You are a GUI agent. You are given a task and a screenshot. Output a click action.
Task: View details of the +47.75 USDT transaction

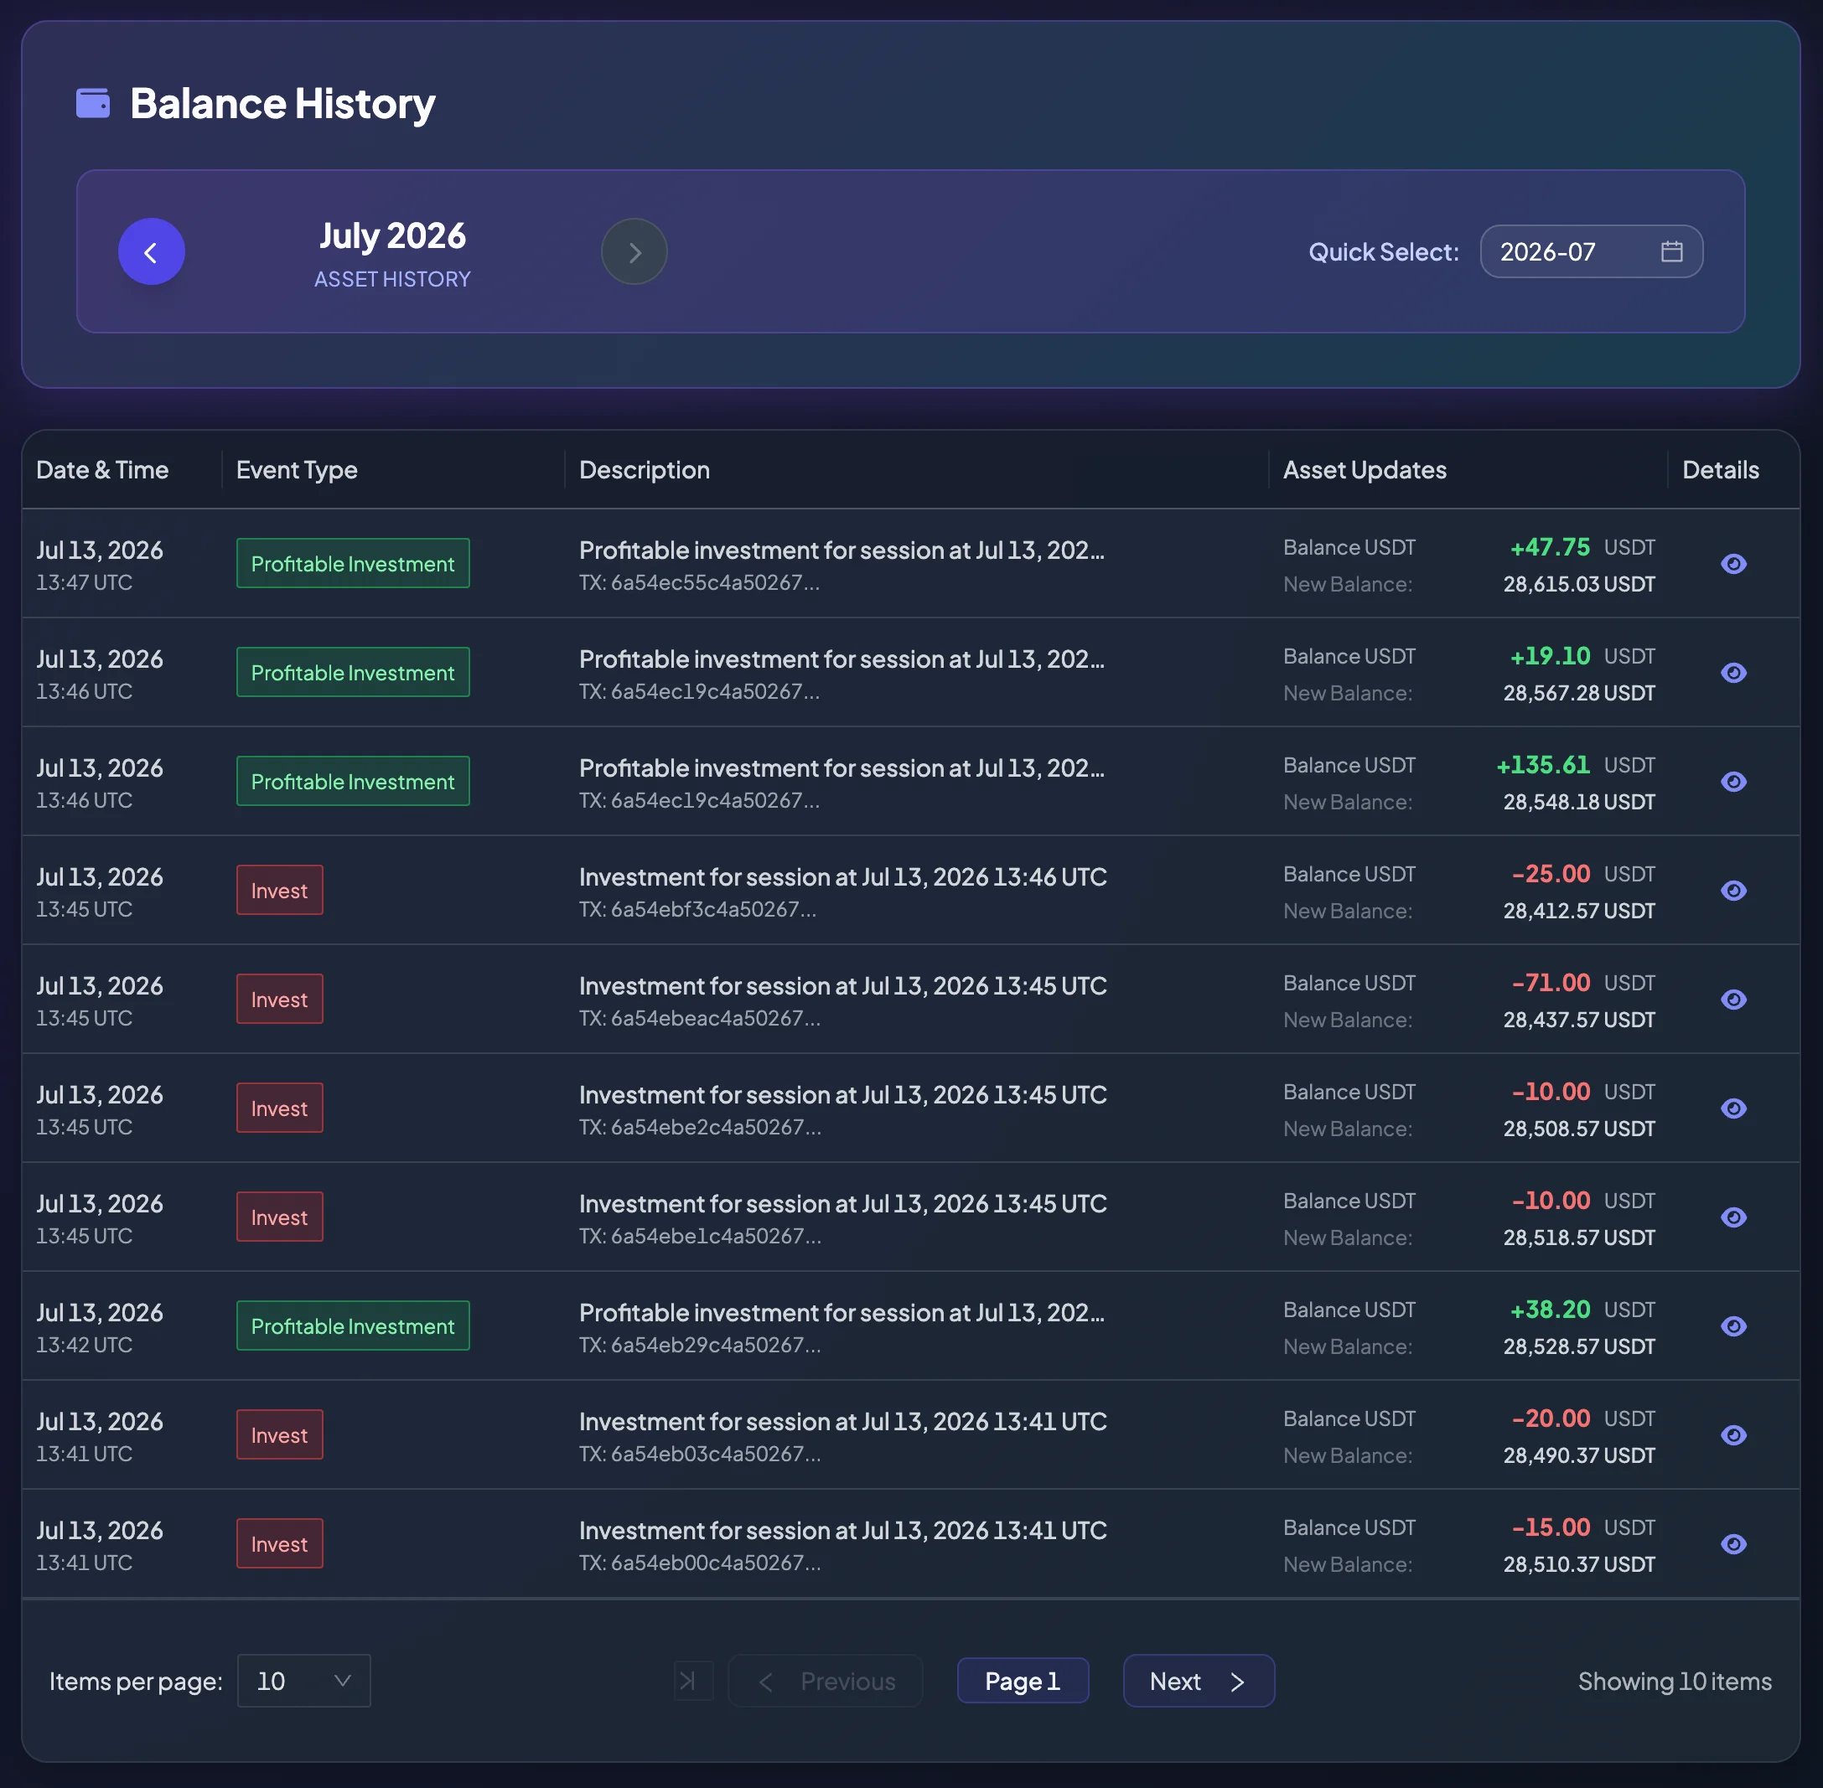coord(1734,563)
